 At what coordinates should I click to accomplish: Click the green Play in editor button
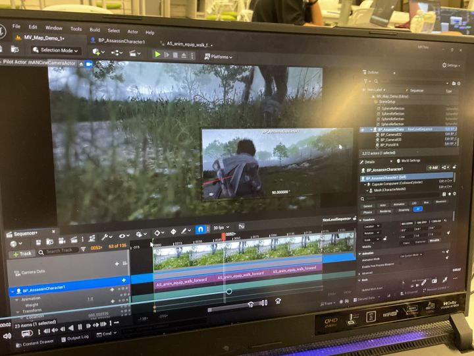[x=157, y=55]
